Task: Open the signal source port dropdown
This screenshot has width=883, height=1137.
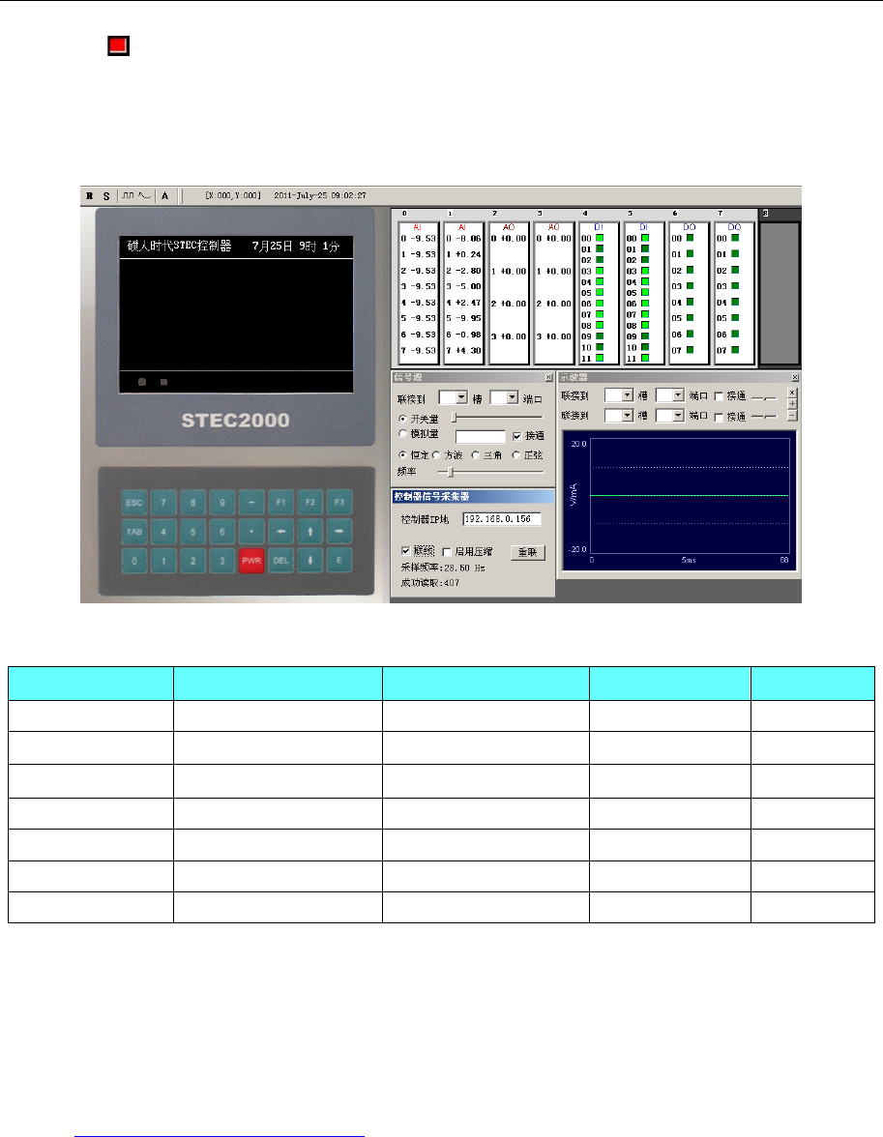Action: pos(513,397)
